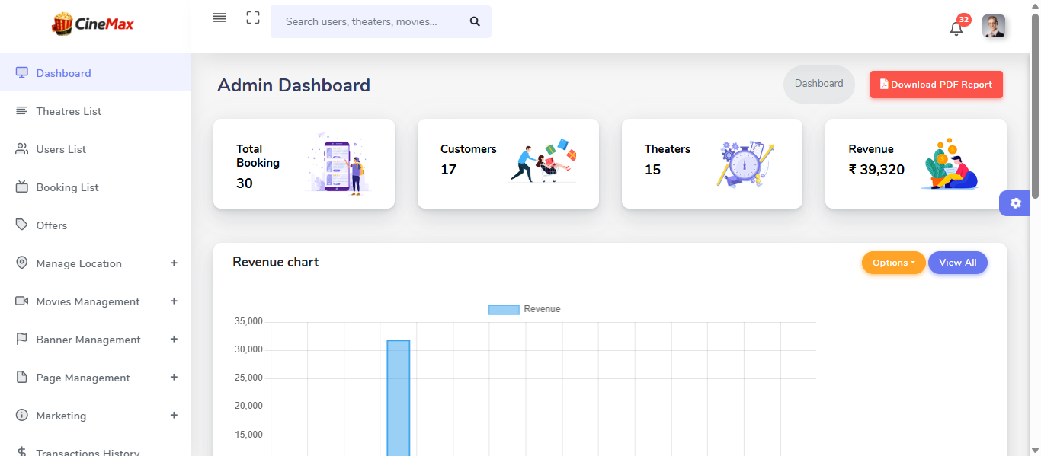
Task: Click the Download PDF Report button
Action: 936,84
